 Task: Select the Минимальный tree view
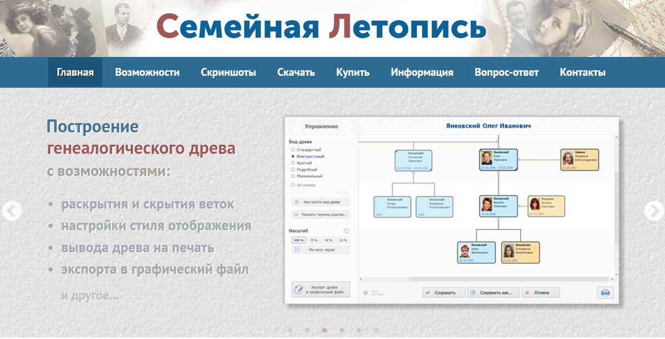pyautogui.click(x=295, y=176)
